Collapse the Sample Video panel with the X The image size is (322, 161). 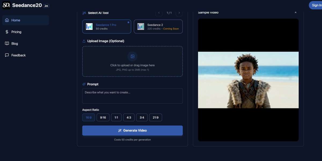[295, 12]
